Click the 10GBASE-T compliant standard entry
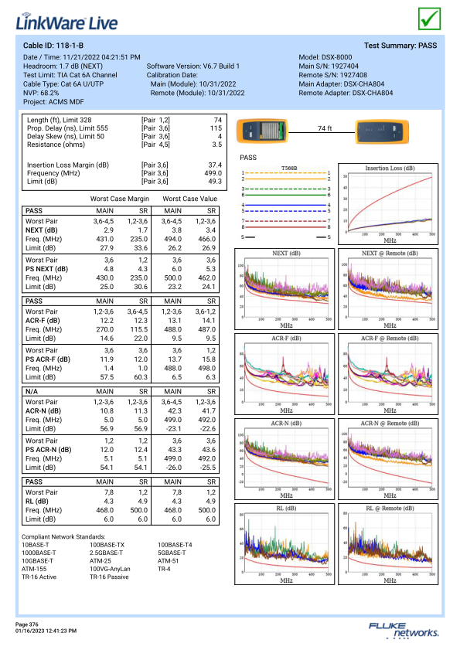 point(37,561)
